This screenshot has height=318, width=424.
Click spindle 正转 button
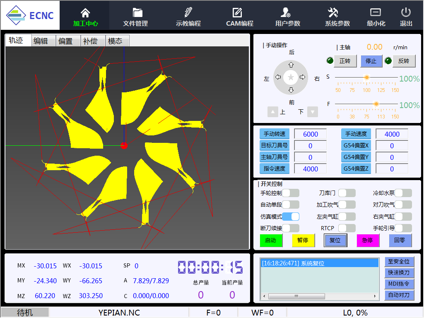pyautogui.click(x=345, y=61)
